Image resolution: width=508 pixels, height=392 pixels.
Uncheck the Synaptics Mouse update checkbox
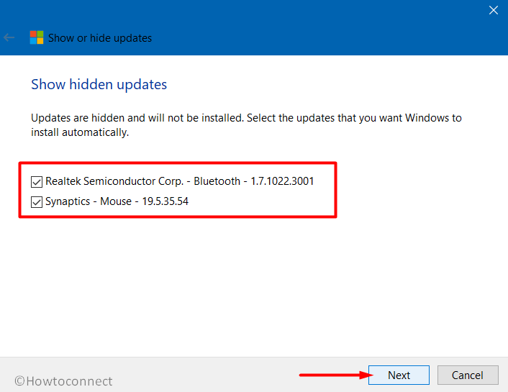tap(37, 202)
